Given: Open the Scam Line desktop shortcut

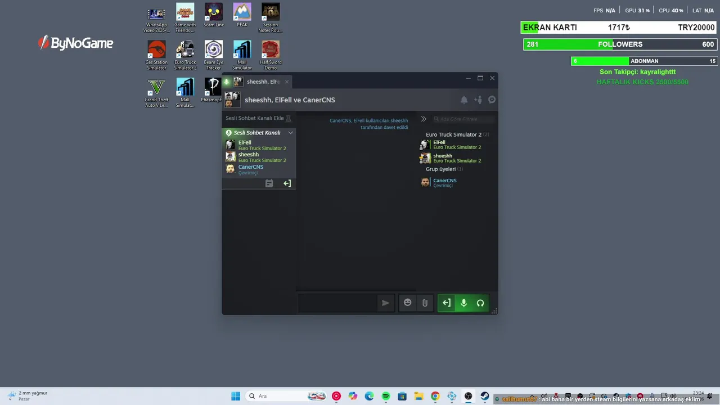Looking at the screenshot, I should click(214, 15).
